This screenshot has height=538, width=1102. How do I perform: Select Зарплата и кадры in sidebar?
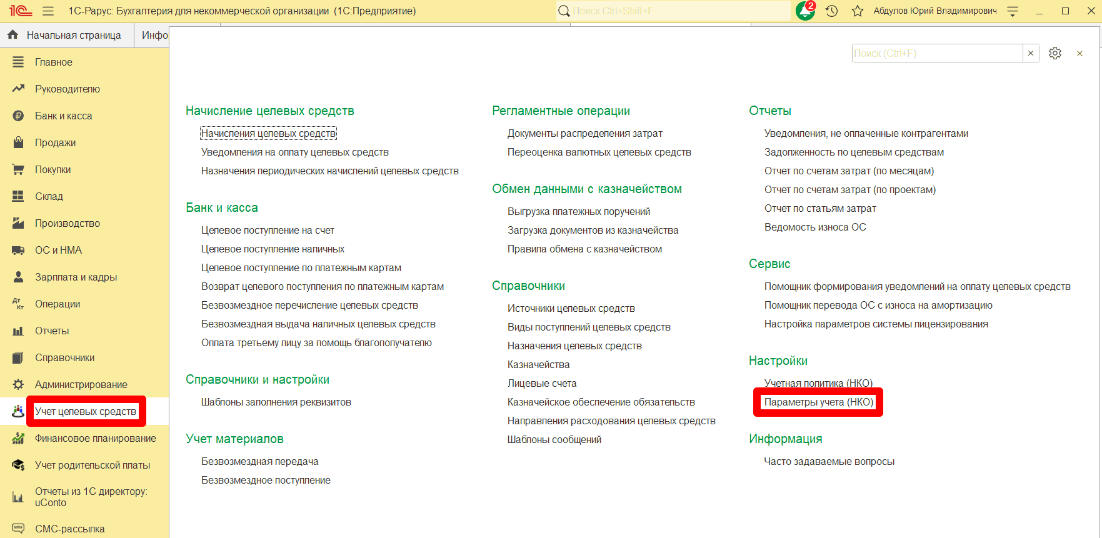(x=76, y=277)
